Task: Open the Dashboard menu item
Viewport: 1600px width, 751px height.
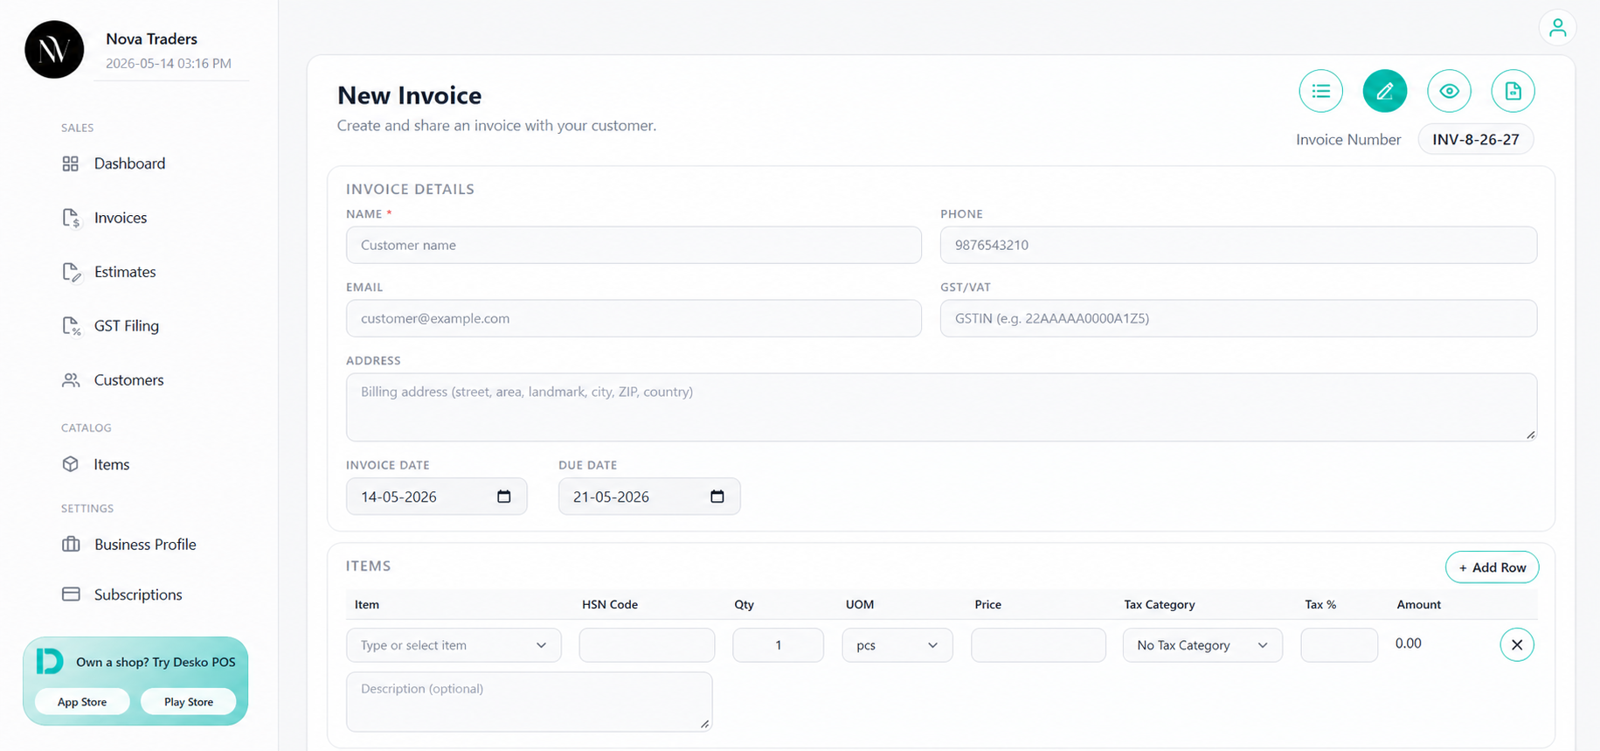Action: tap(129, 163)
